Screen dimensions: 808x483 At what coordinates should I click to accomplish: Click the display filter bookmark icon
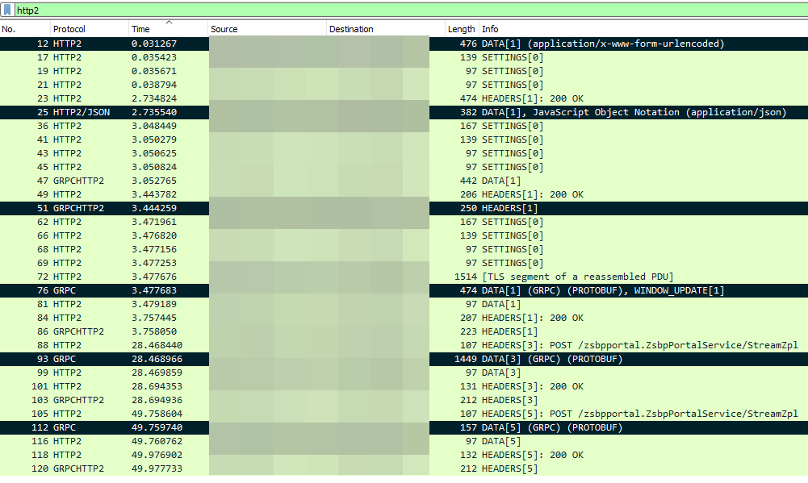7,10
